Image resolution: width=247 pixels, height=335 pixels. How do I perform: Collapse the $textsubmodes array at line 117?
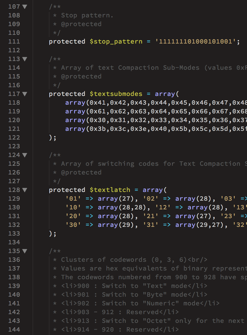(x=25, y=94)
